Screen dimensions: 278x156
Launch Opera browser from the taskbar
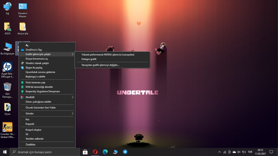95,152
